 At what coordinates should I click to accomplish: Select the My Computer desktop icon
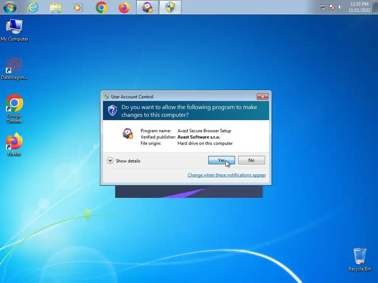[x=14, y=30]
